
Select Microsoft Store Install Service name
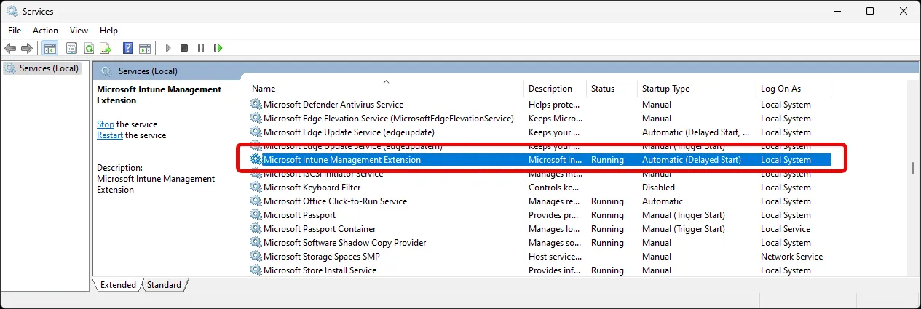click(320, 270)
